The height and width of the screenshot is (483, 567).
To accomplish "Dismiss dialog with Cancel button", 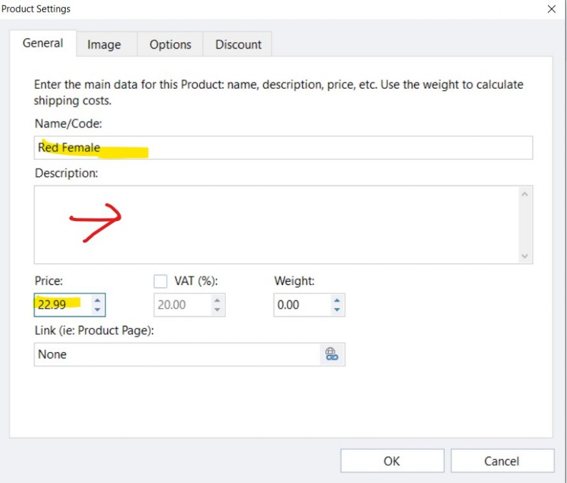I will coord(502,461).
